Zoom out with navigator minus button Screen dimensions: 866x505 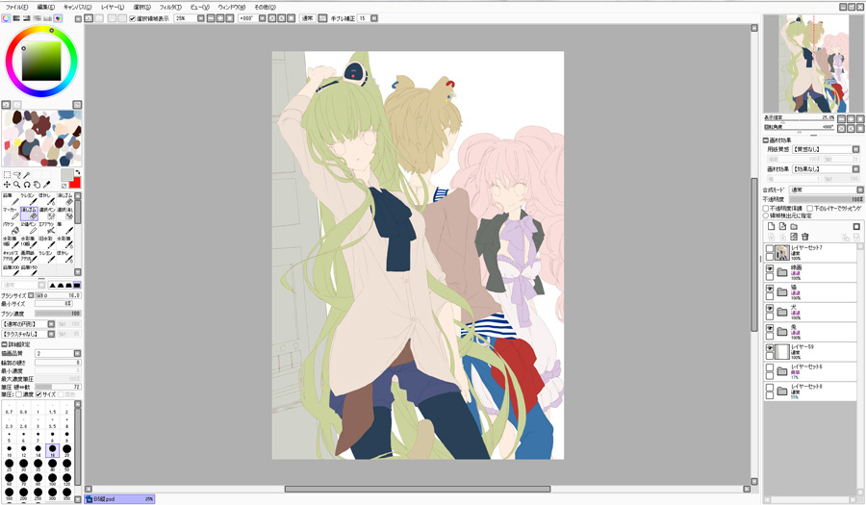point(841,118)
